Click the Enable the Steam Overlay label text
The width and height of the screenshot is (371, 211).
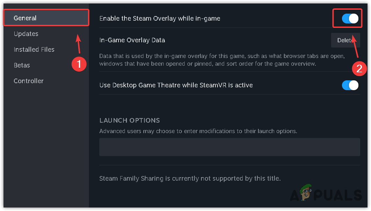pyautogui.click(x=159, y=19)
